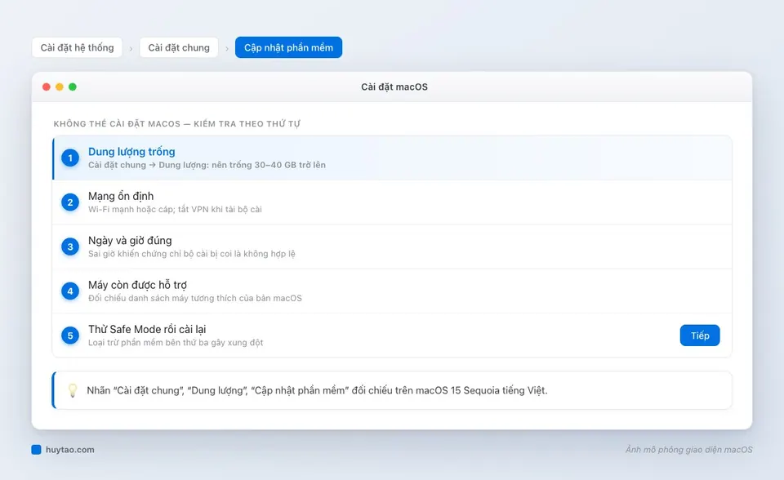784x480 pixels.
Task: Select the Cập nhật phần mềm breadcrumb
Action: (288, 47)
